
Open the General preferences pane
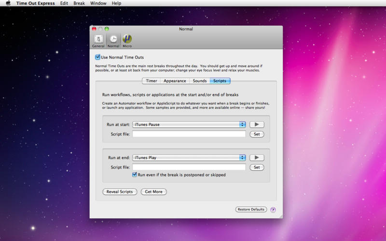(98, 41)
